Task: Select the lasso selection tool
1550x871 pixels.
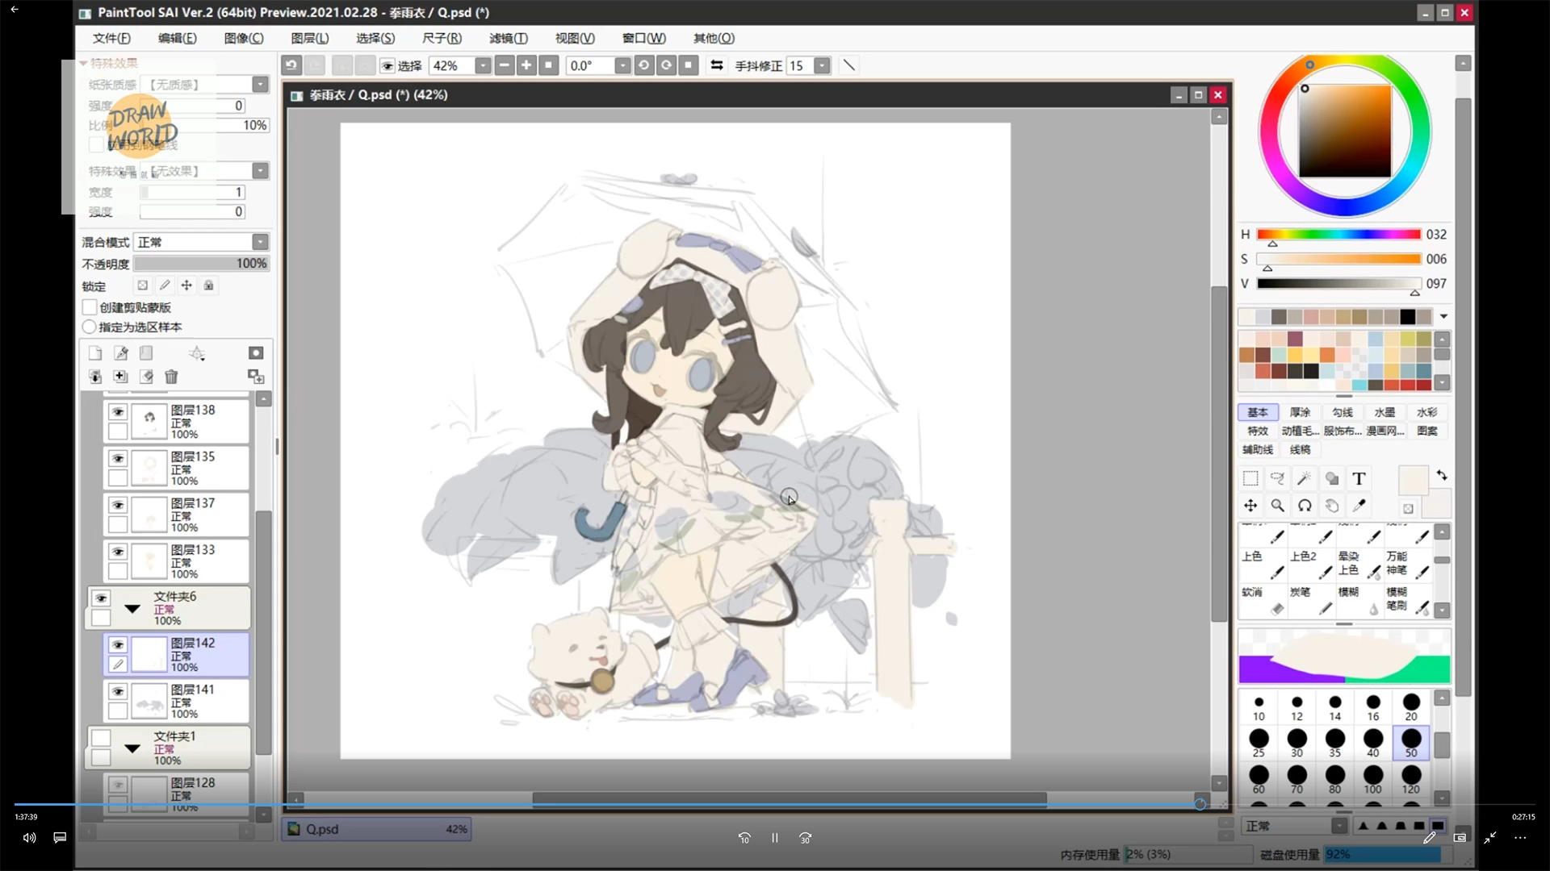Action: point(1277,479)
